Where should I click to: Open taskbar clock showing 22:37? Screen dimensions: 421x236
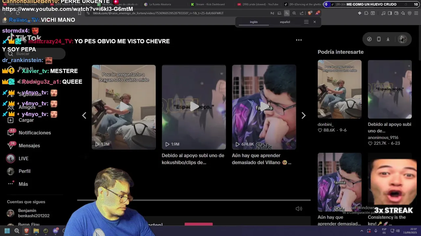[410, 231]
